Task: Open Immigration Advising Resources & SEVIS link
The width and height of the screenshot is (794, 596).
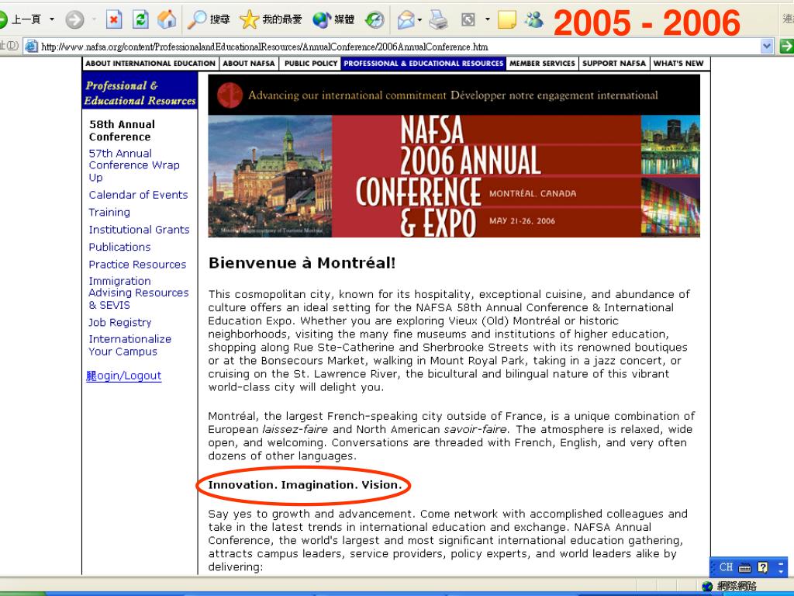Action: [x=138, y=293]
